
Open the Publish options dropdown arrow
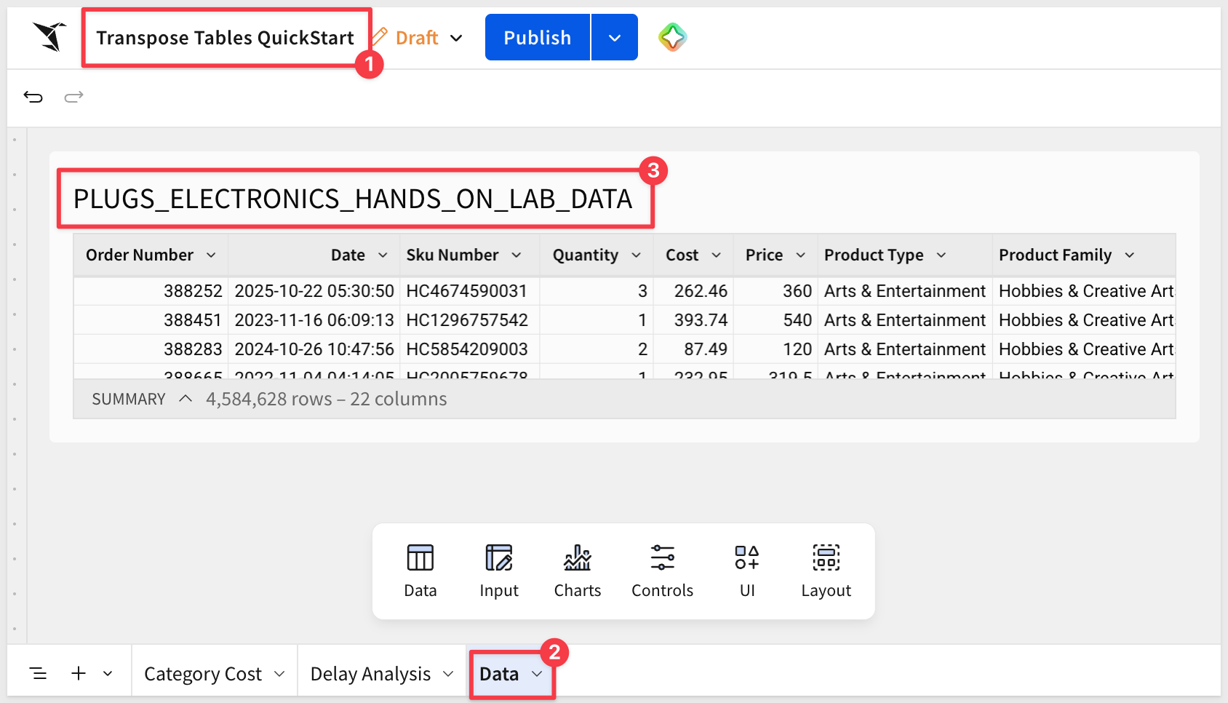point(614,38)
